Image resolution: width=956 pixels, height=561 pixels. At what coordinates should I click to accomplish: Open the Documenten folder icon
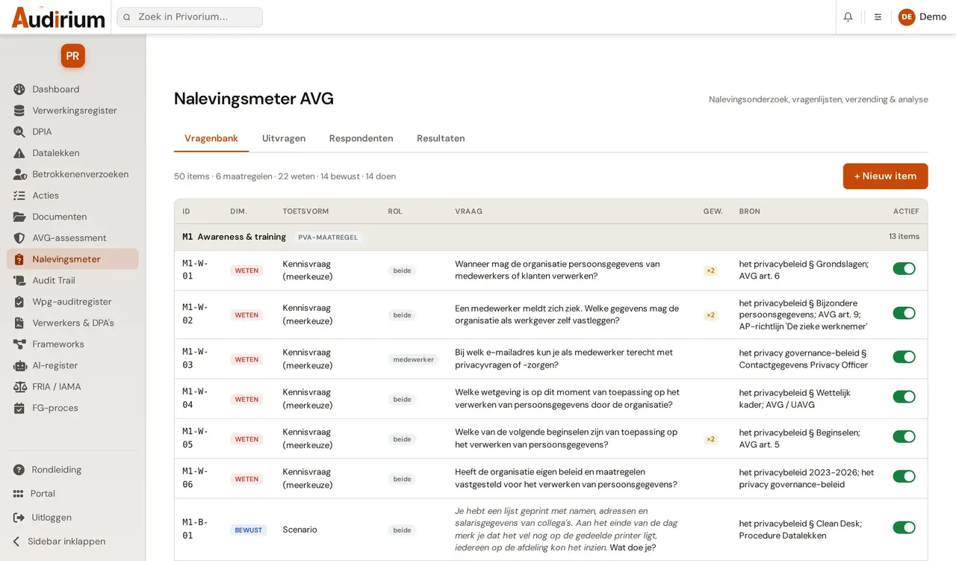point(19,217)
